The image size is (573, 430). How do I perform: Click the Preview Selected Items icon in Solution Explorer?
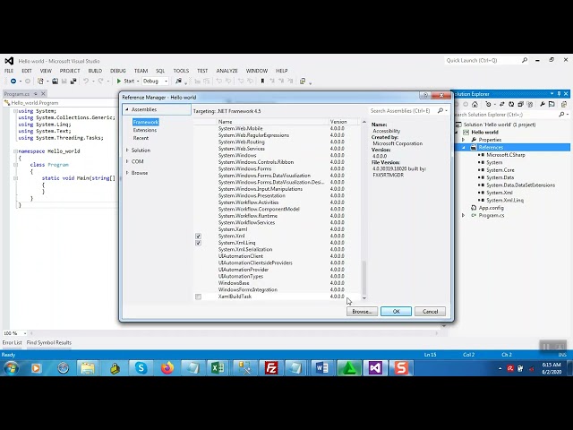pos(552,104)
